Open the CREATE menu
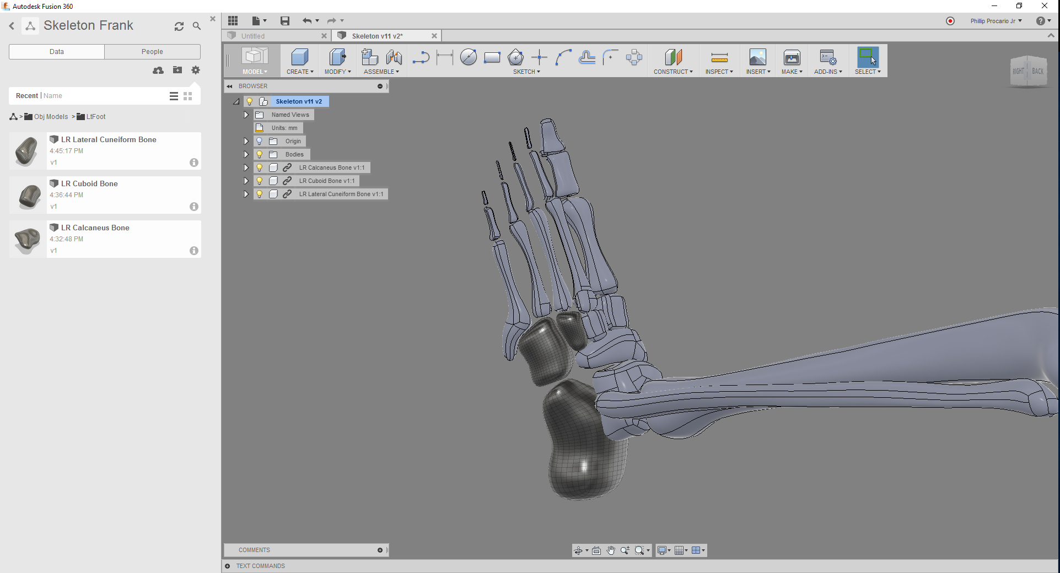Image resolution: width=1060 pixels, height=573 pixels. 300,72
